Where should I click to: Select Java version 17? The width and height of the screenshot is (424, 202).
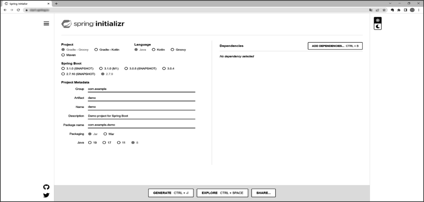coord(107,143)
